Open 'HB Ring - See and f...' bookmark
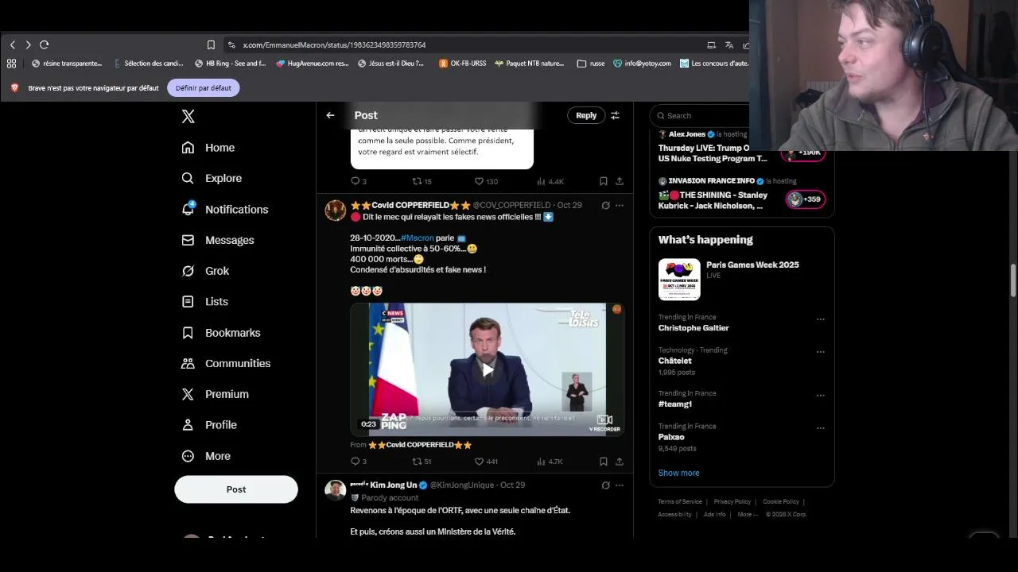 pos(231,64)
